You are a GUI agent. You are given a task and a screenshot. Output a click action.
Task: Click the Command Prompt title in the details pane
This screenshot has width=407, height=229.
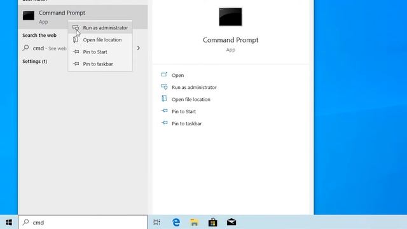click(230, 40)
